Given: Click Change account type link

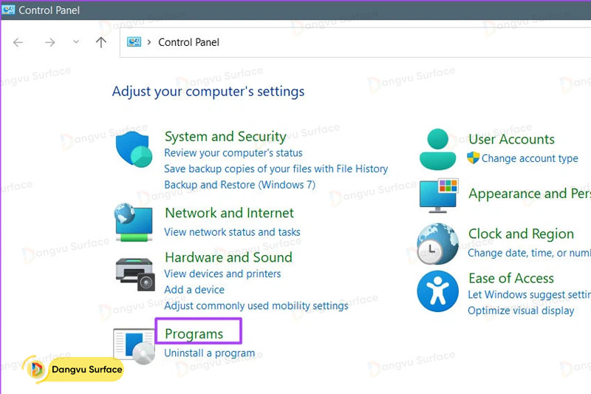Looking at the screenshot, I should (x=530, y=158).
